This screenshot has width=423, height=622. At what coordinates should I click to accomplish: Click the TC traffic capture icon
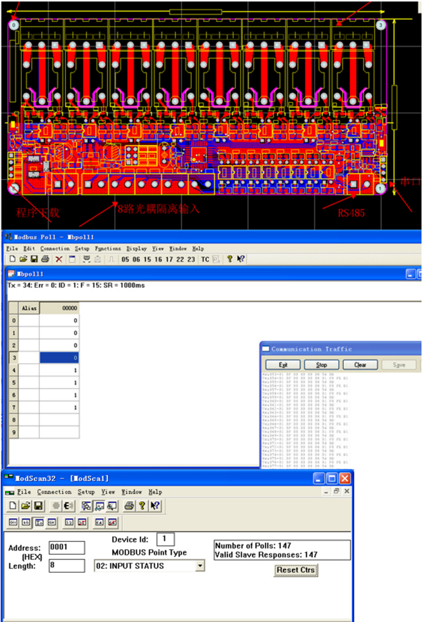[205, 259]
